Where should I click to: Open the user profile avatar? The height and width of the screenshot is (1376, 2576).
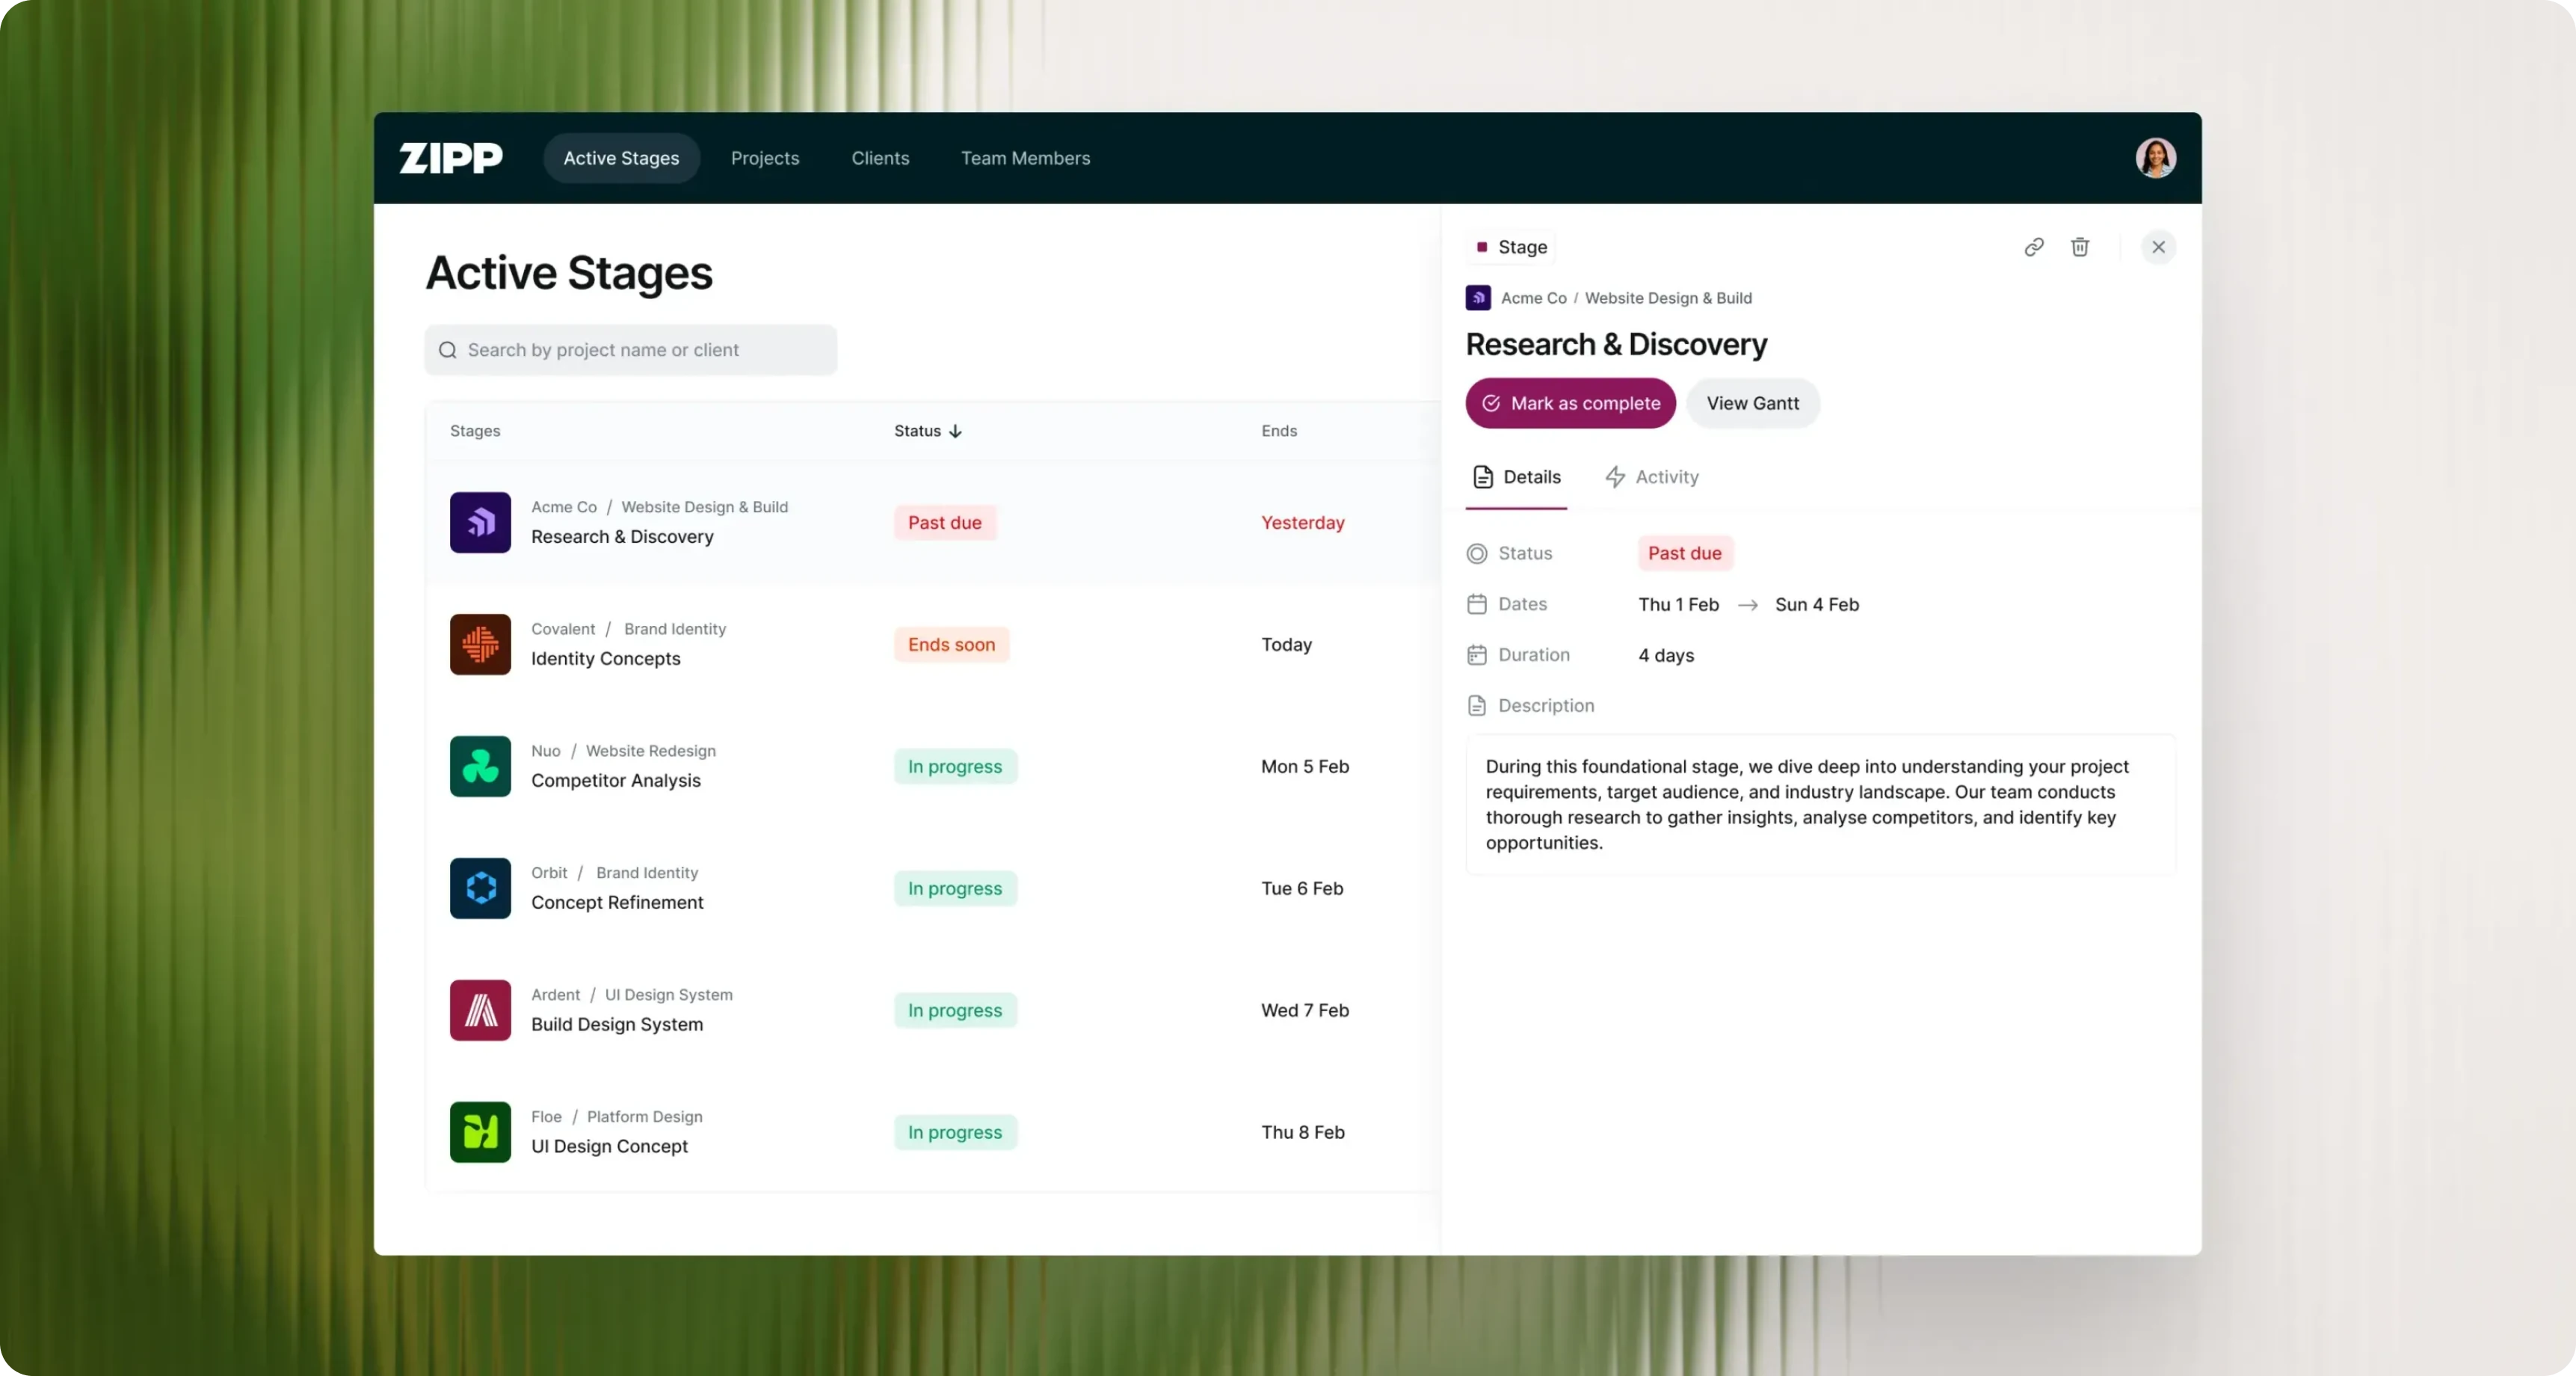point(2155,158)
